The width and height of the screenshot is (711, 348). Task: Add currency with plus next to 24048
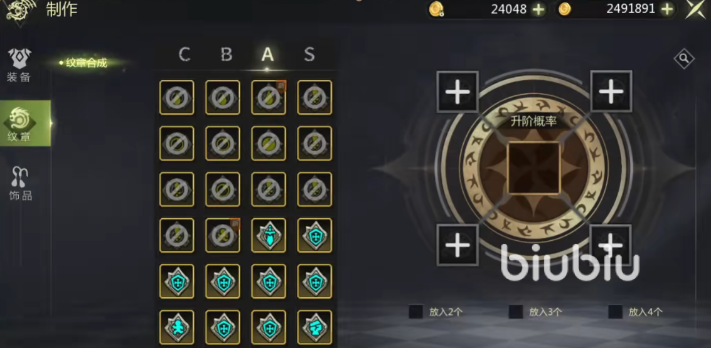coord(538,9)
